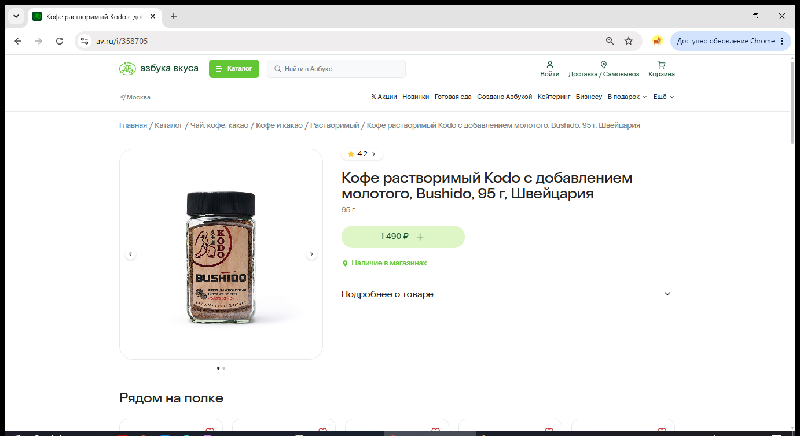Image resolution: width=800 pixels, height=436 pixels.
Task: Open the zoom magnifier in address bar
Action: pos(610,41)
